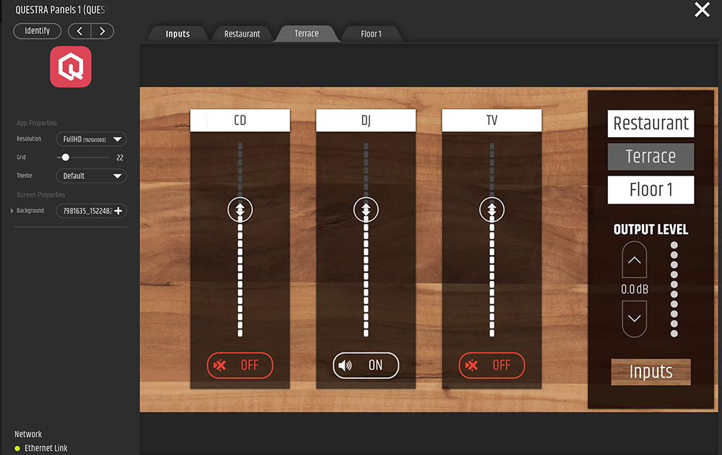Unmute the CD channel OFF toggle
Image resolution: width=722 pixels, height=455 pixels.
point(240,365)
